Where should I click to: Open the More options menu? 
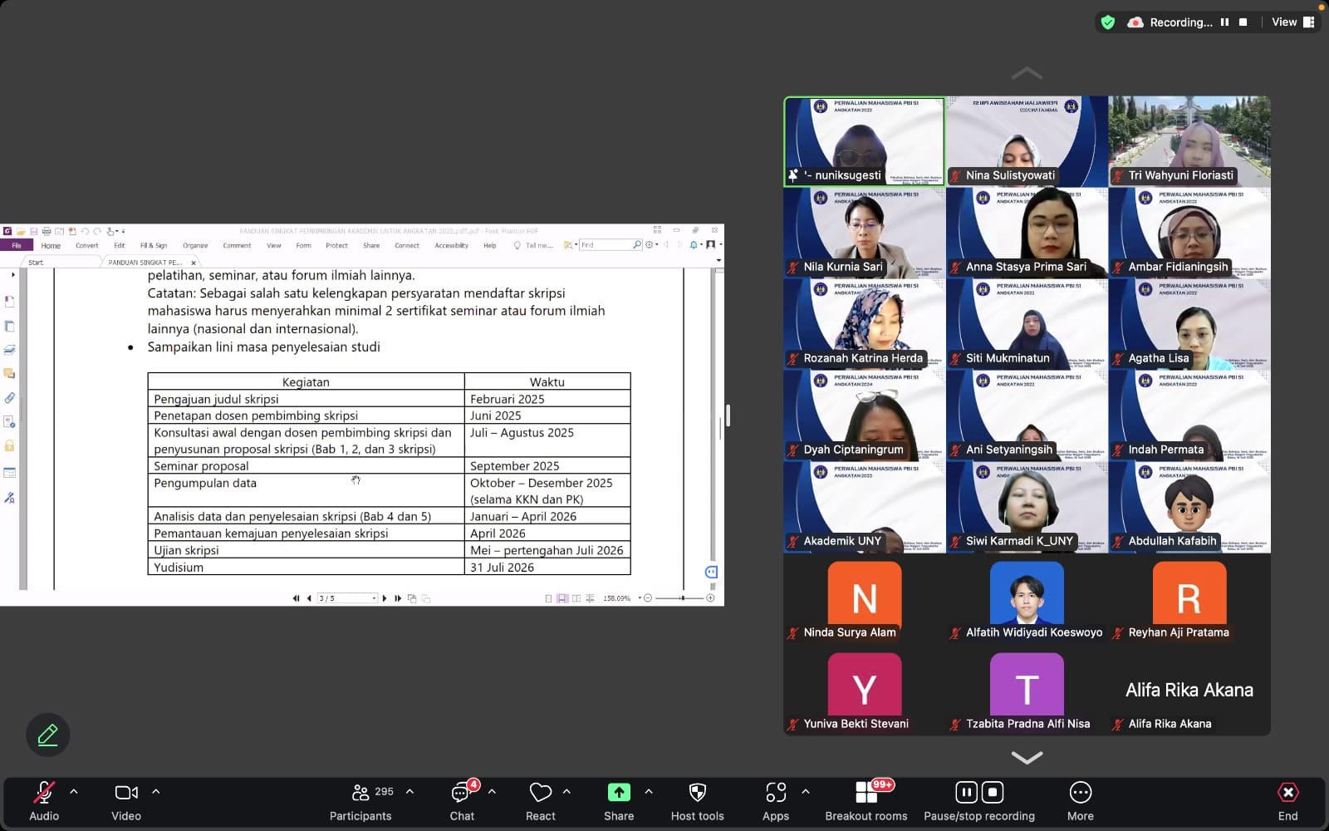click(x=1081, y=801)
